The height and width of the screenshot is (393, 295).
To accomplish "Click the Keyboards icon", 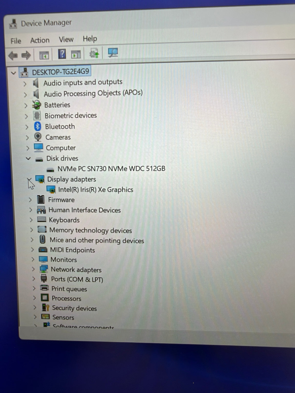I will [x=42, y=220].
